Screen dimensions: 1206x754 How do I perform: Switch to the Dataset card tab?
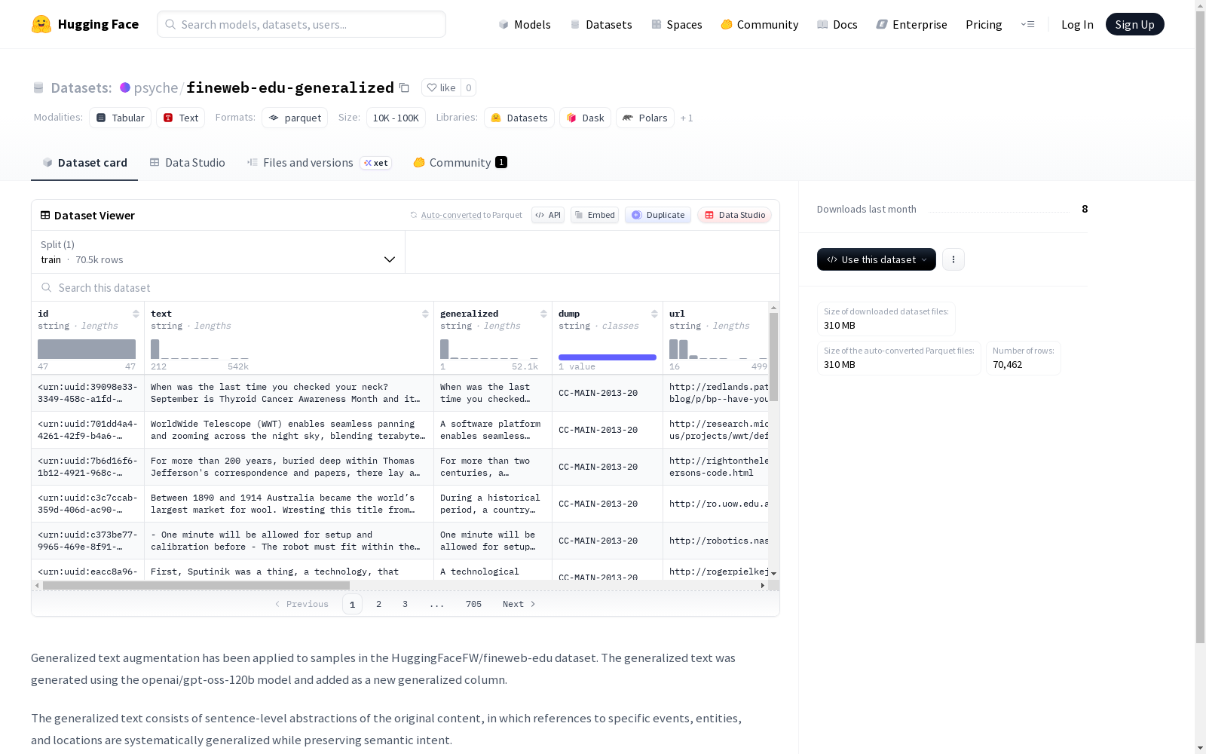84,163
